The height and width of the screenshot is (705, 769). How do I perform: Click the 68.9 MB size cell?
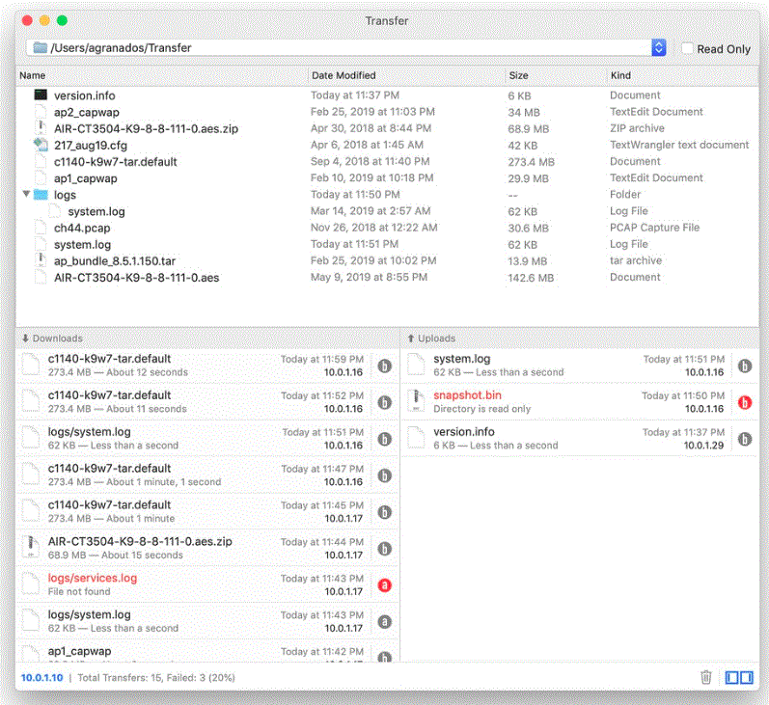(x=528, y=129)
